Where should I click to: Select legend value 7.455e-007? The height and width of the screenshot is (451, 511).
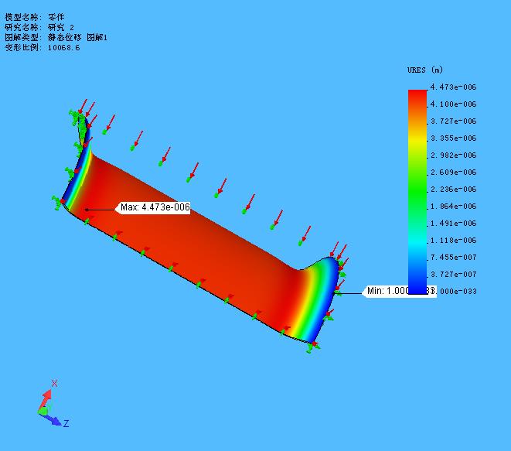453,258
